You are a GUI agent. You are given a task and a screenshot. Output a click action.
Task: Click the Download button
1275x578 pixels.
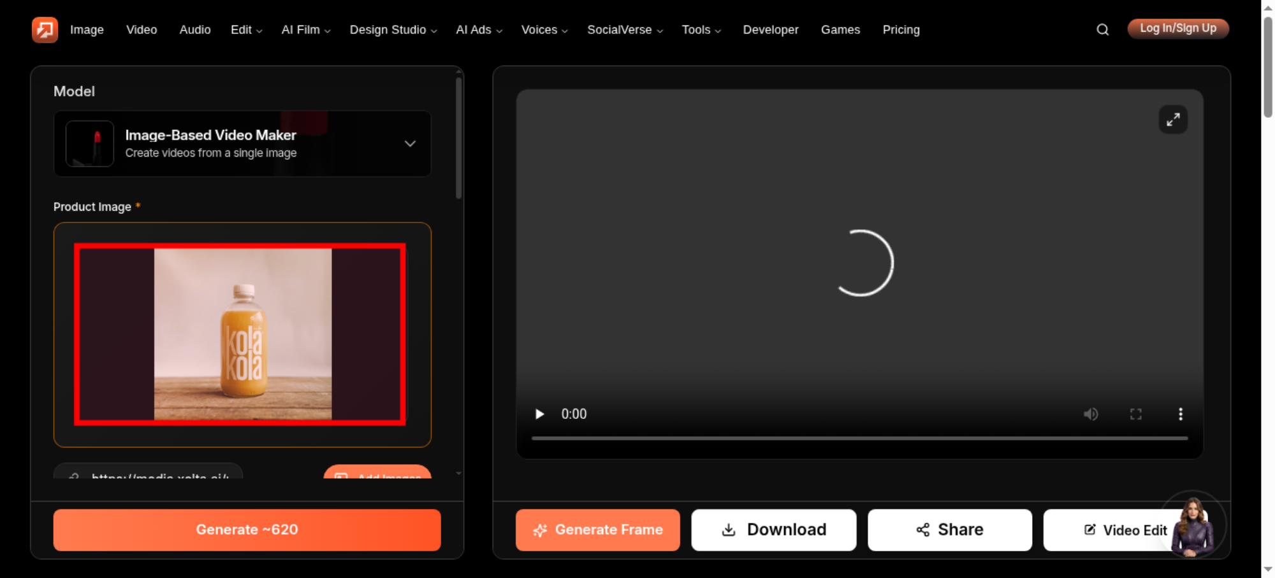coord(774,530)
